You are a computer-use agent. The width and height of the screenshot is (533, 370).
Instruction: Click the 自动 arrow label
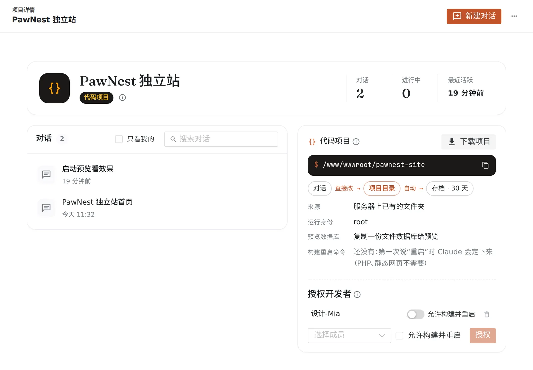(x=413, y=188)
